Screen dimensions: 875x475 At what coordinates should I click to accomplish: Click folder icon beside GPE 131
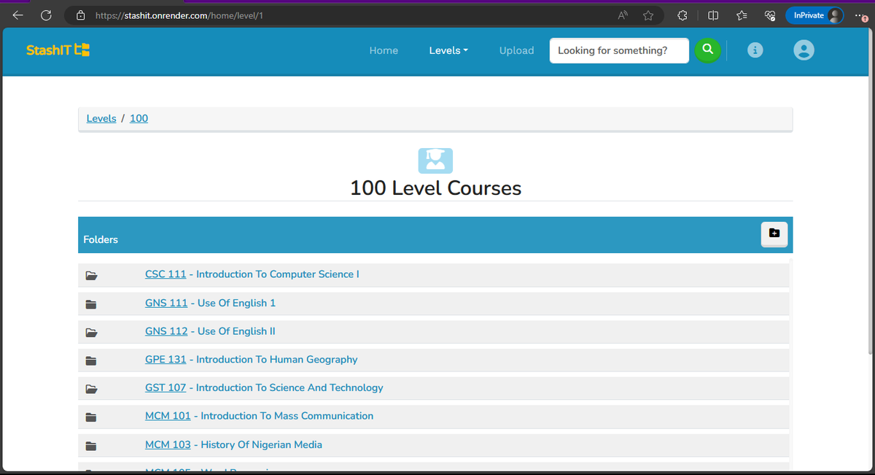(91, 360)
